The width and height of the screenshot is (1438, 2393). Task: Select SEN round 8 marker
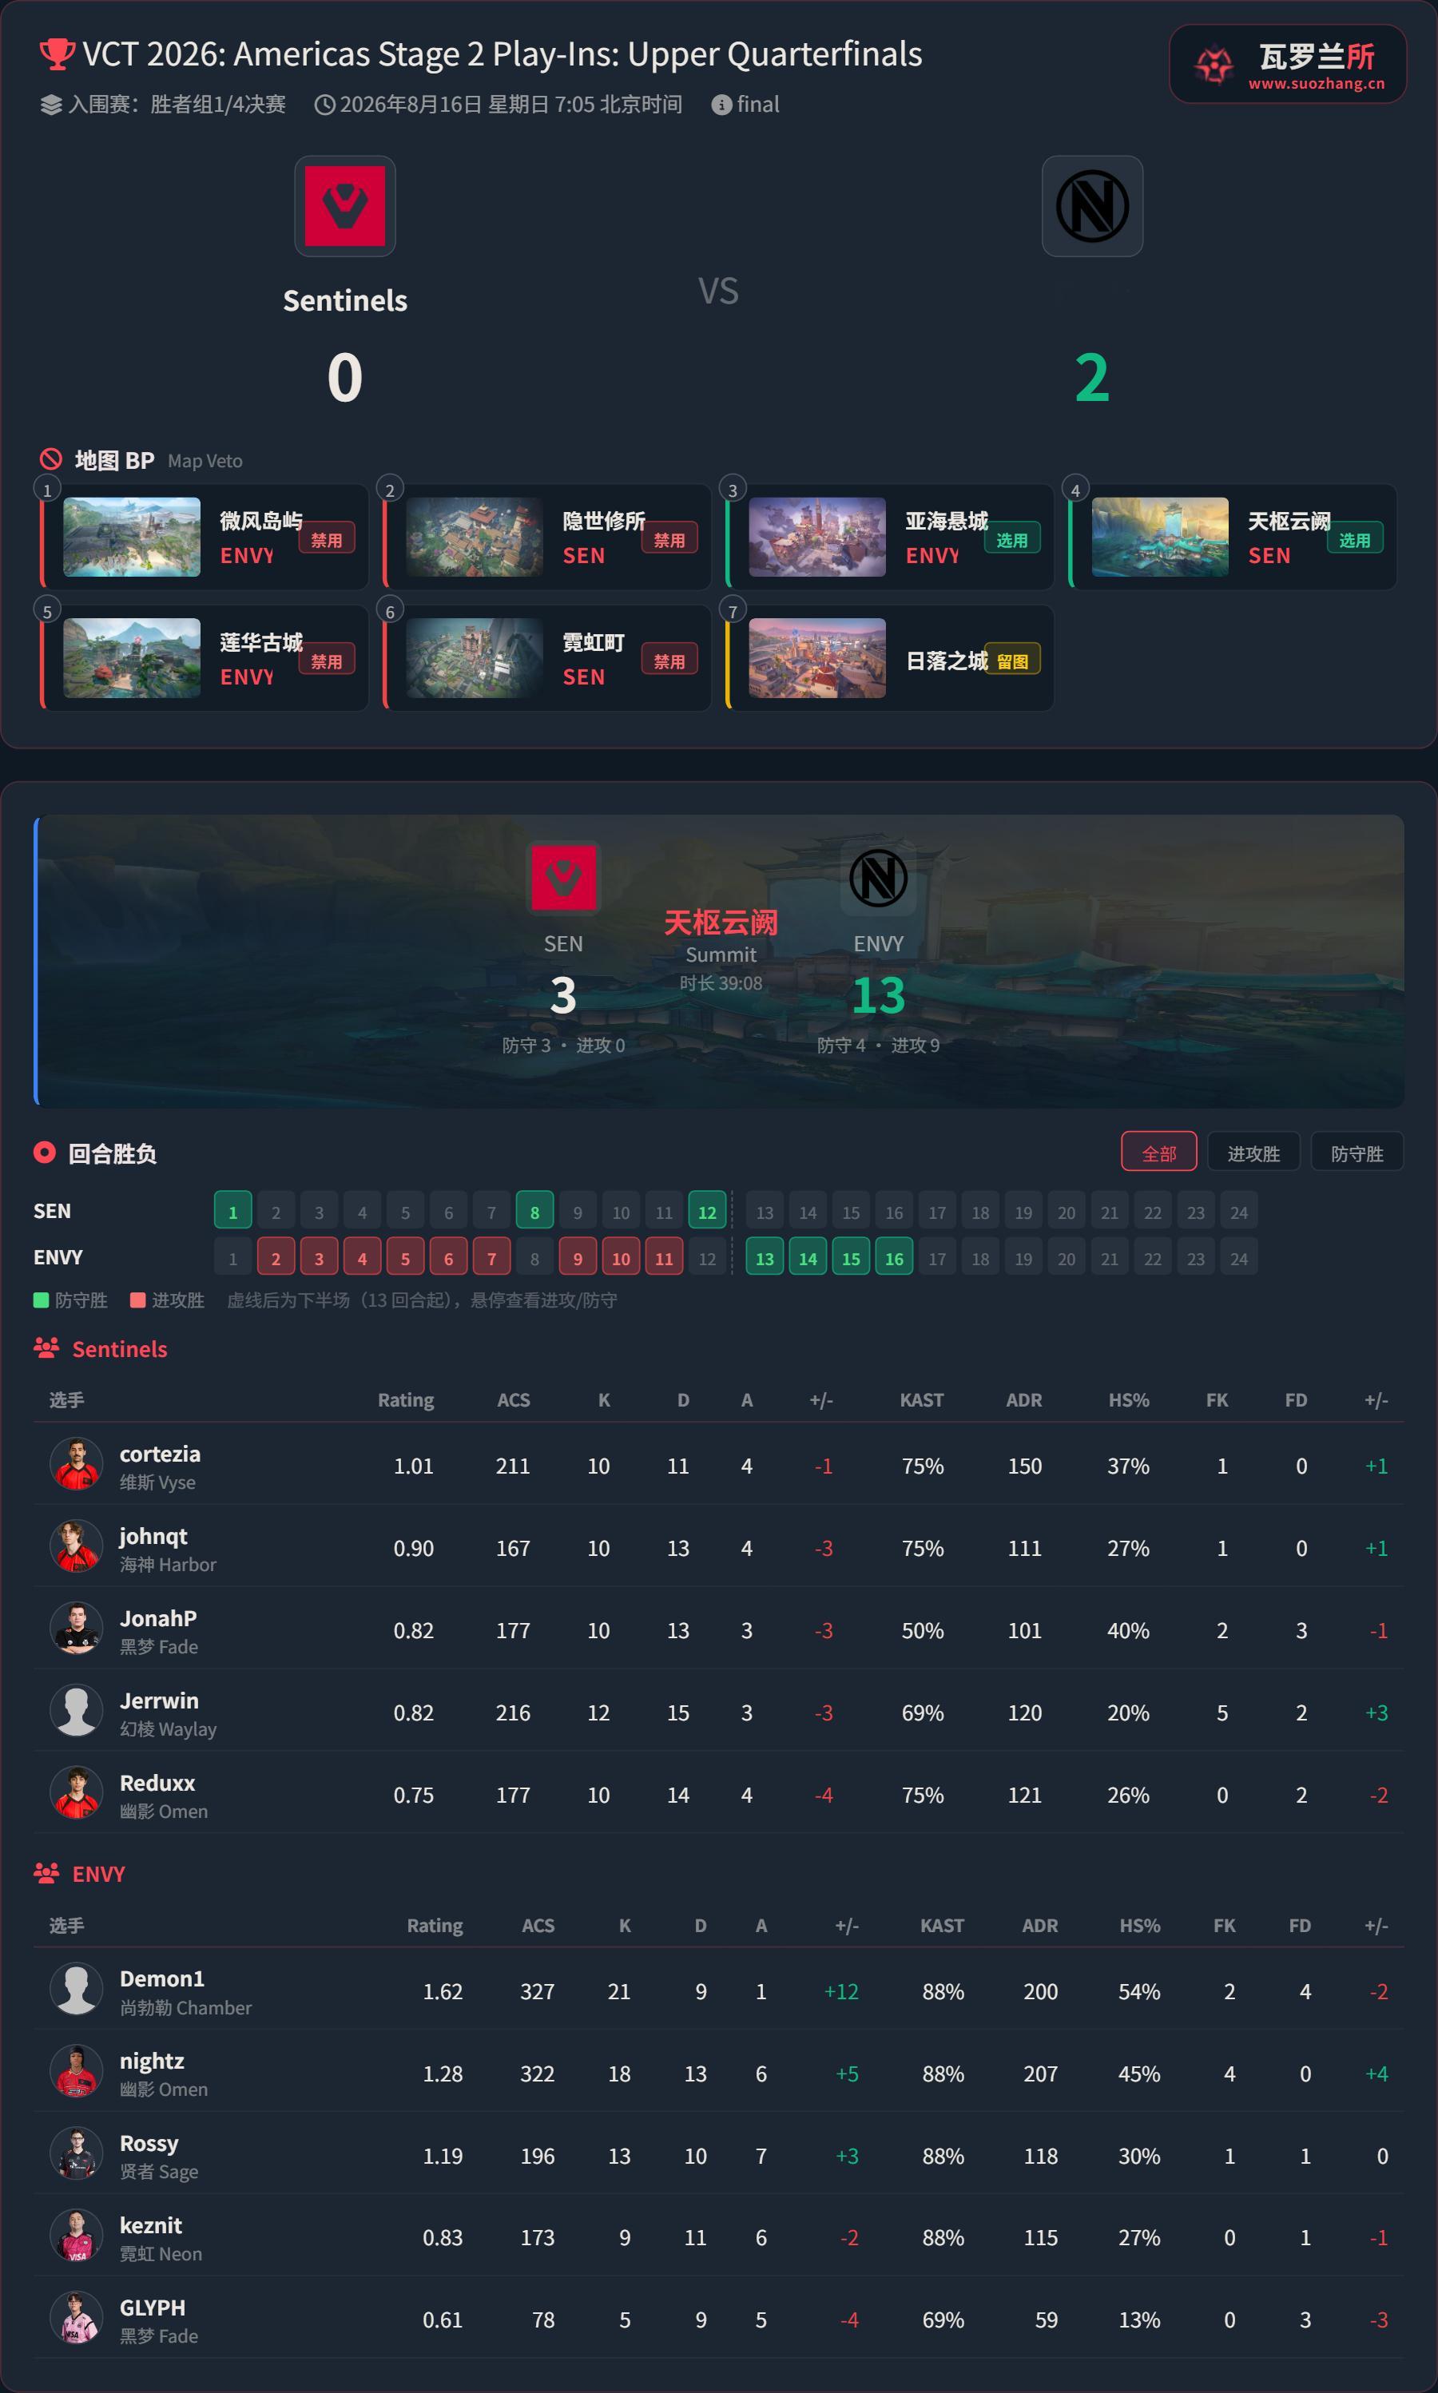pos(535,1211)
